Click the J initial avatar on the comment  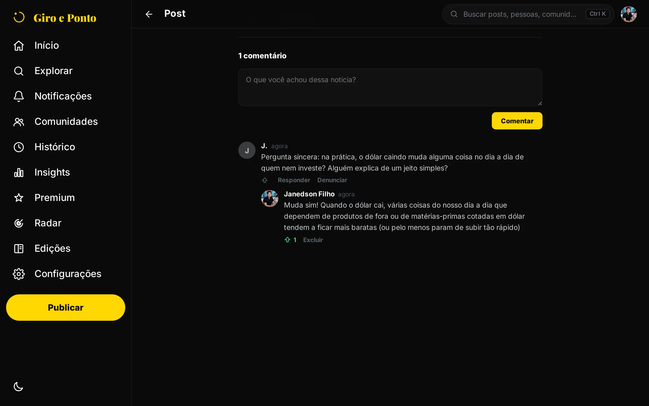coord(247,150)
